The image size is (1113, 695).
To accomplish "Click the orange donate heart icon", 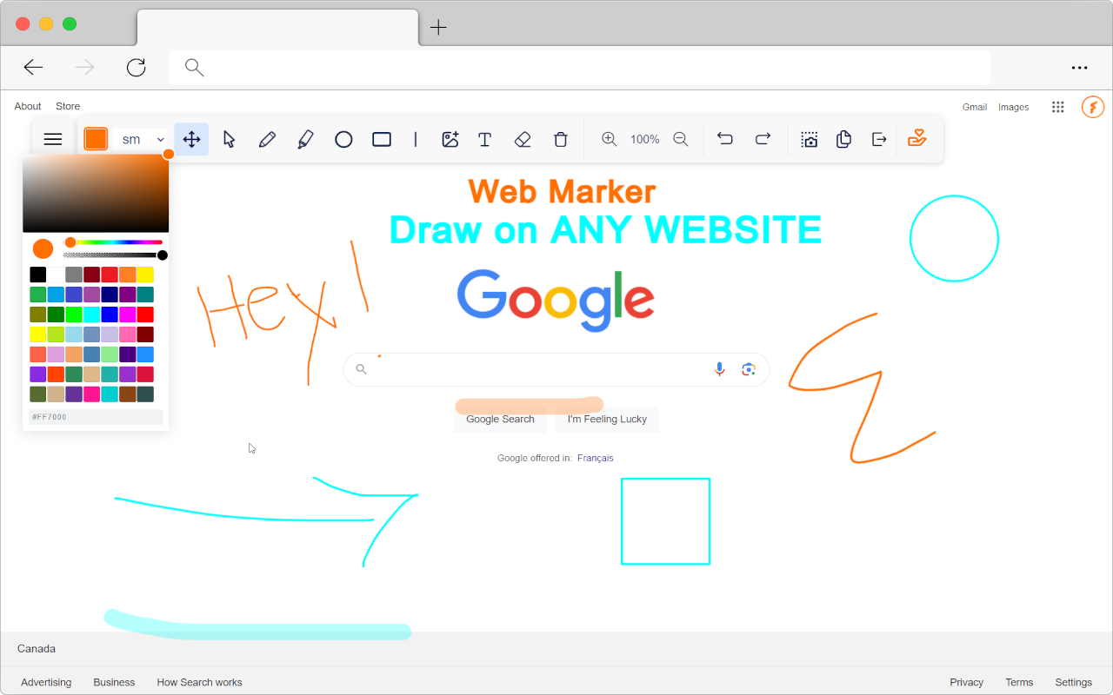I will [916, 138].
